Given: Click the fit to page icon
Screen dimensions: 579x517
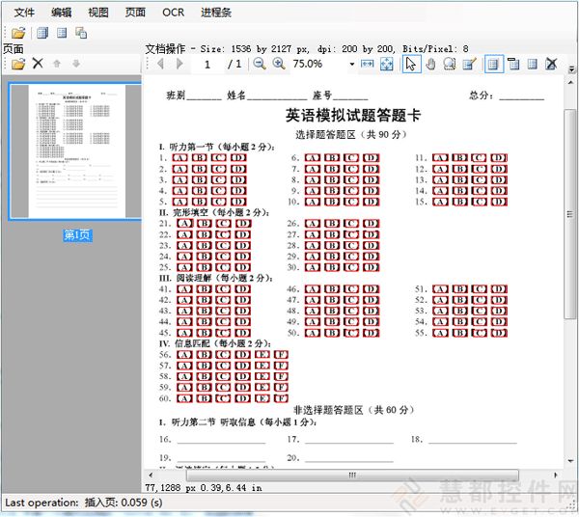Looking at the screenshot, I should coord(386,64).
